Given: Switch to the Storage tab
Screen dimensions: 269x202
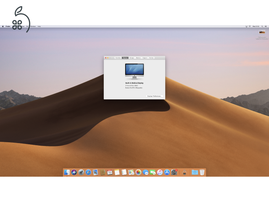Looking at the screenshot, I should (132, 58).
